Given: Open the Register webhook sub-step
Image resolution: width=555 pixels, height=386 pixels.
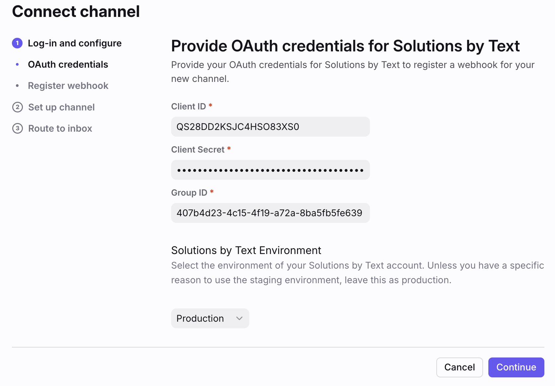Looking at the screenshot, I should click(x=68, y=86).
